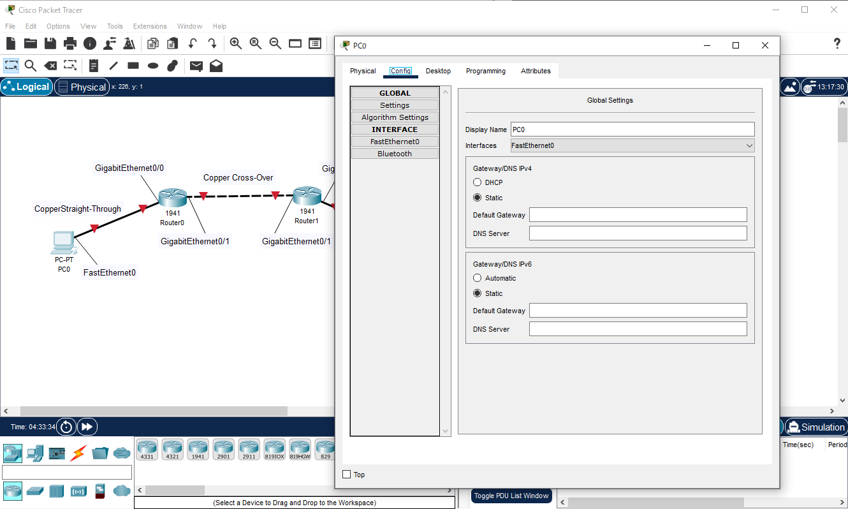Image resolution: width=848 pixels, height=509 pixels.
Task: Click the Display Name field
Action: (x=632, y=129)
